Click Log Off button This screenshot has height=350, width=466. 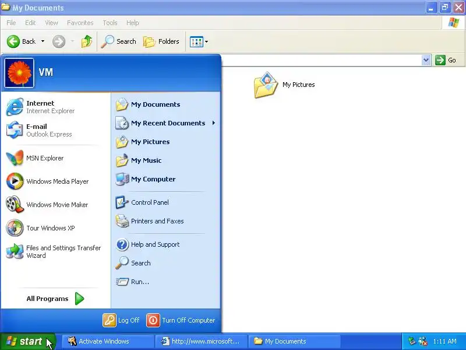pos(121,320)
